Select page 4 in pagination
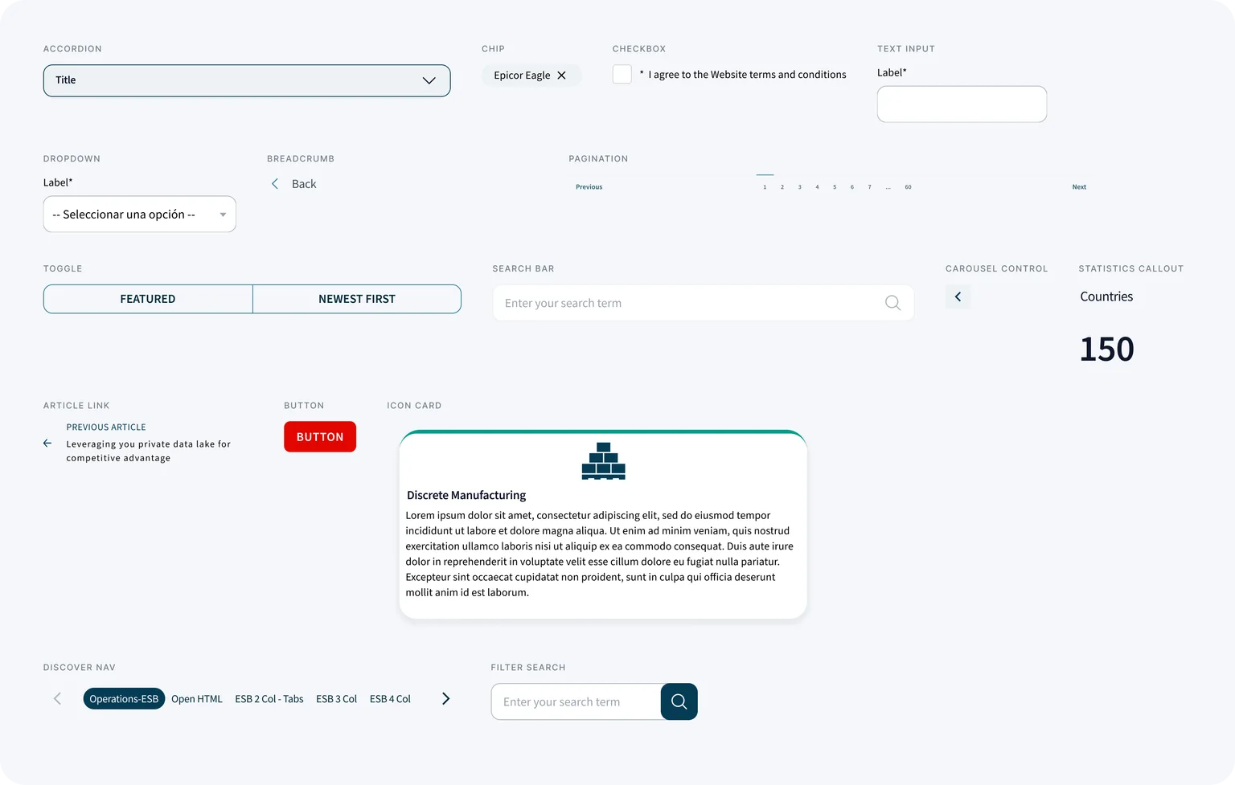This screenshot has width=1235, height=785. coord(817,187)
